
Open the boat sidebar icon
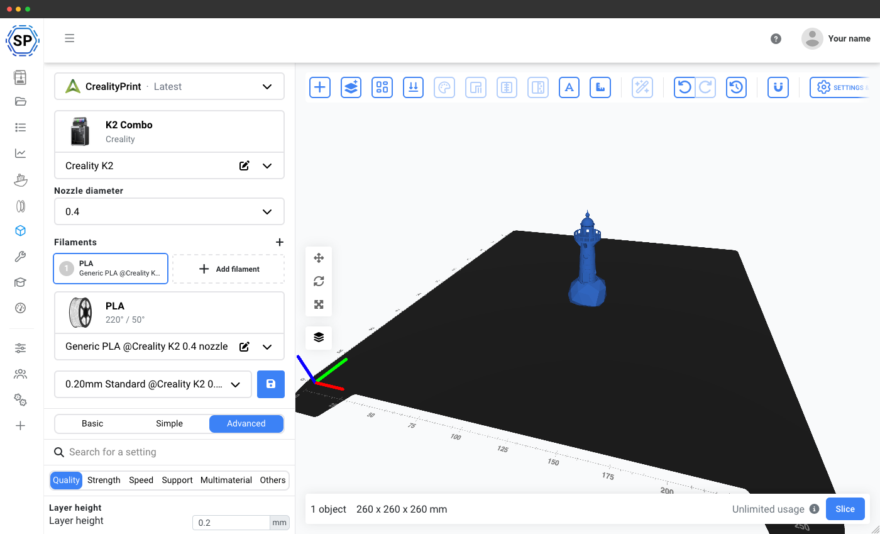[21, 180]
